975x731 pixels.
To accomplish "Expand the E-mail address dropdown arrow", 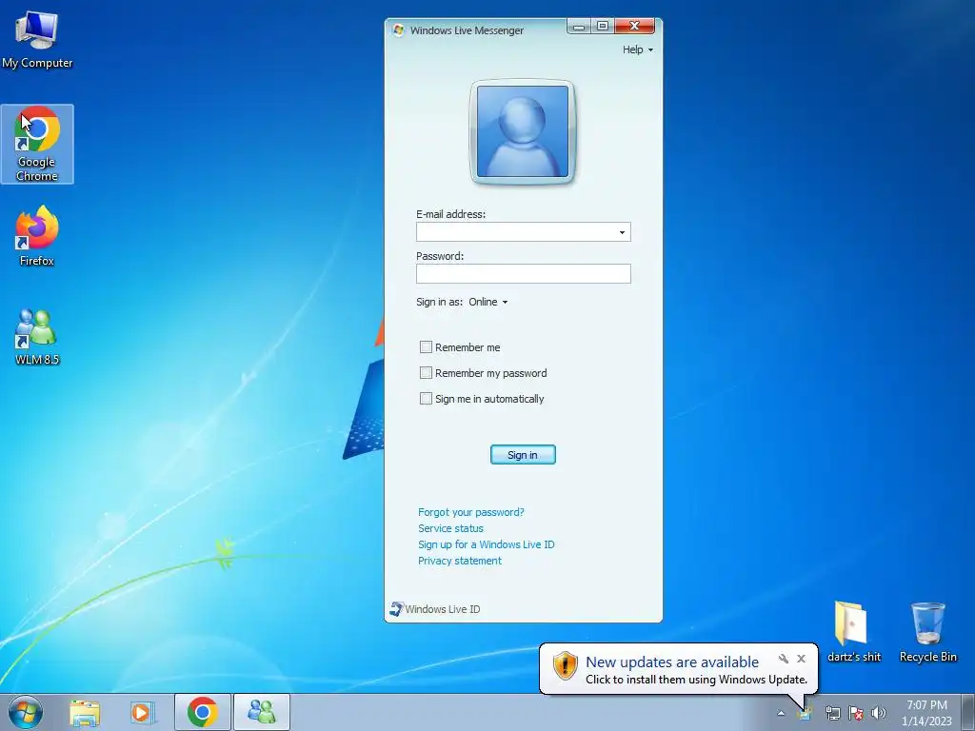I will coord(622,232).
